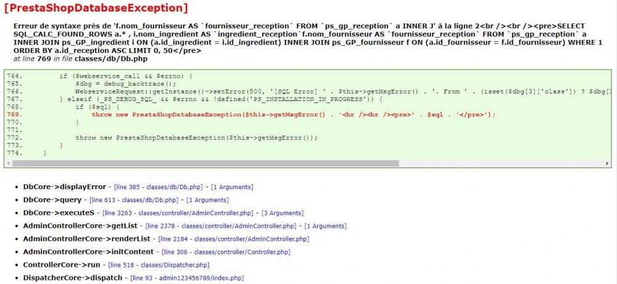This screenshot has height=284, width=617.
Task: Click the code box horizontal scrollbar thumb
Action: (x=205, y=163)
